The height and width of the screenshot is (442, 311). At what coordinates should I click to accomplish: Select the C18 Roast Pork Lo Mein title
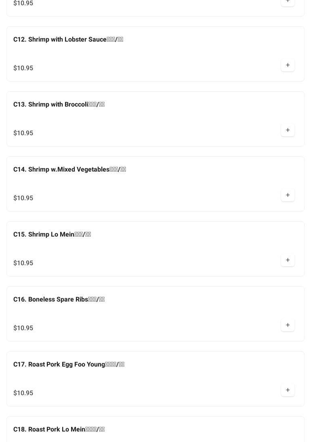tap(59, 429)
